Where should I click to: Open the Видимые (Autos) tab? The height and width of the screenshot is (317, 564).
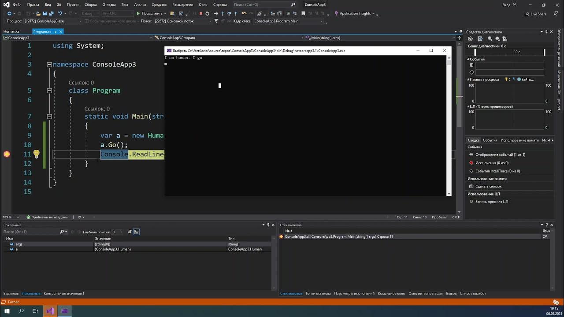click(11, 293)
